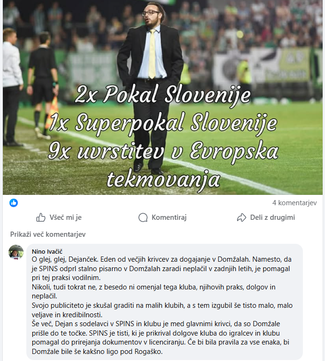Open Nino Ivačič's profile picture
Viewport: 325px width, 361px height.
pos(16,252)
